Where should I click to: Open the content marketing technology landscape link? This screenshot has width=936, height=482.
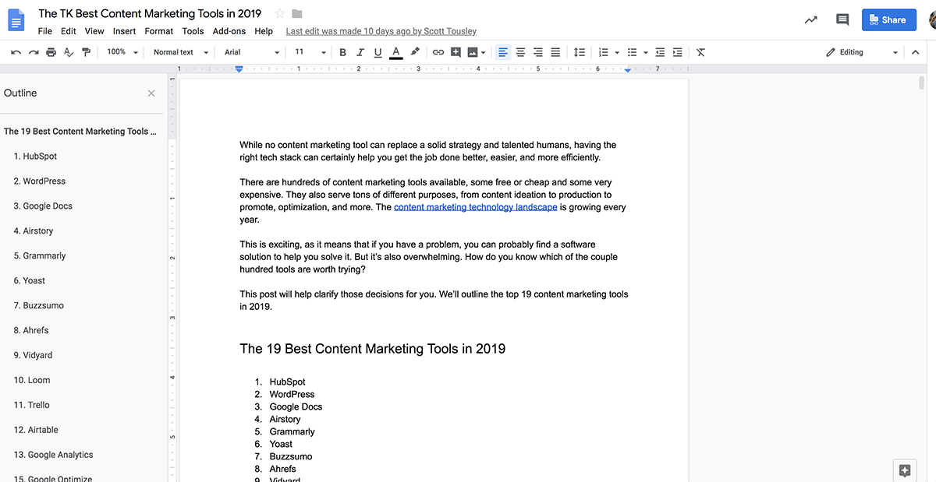[x=475, y=207]
